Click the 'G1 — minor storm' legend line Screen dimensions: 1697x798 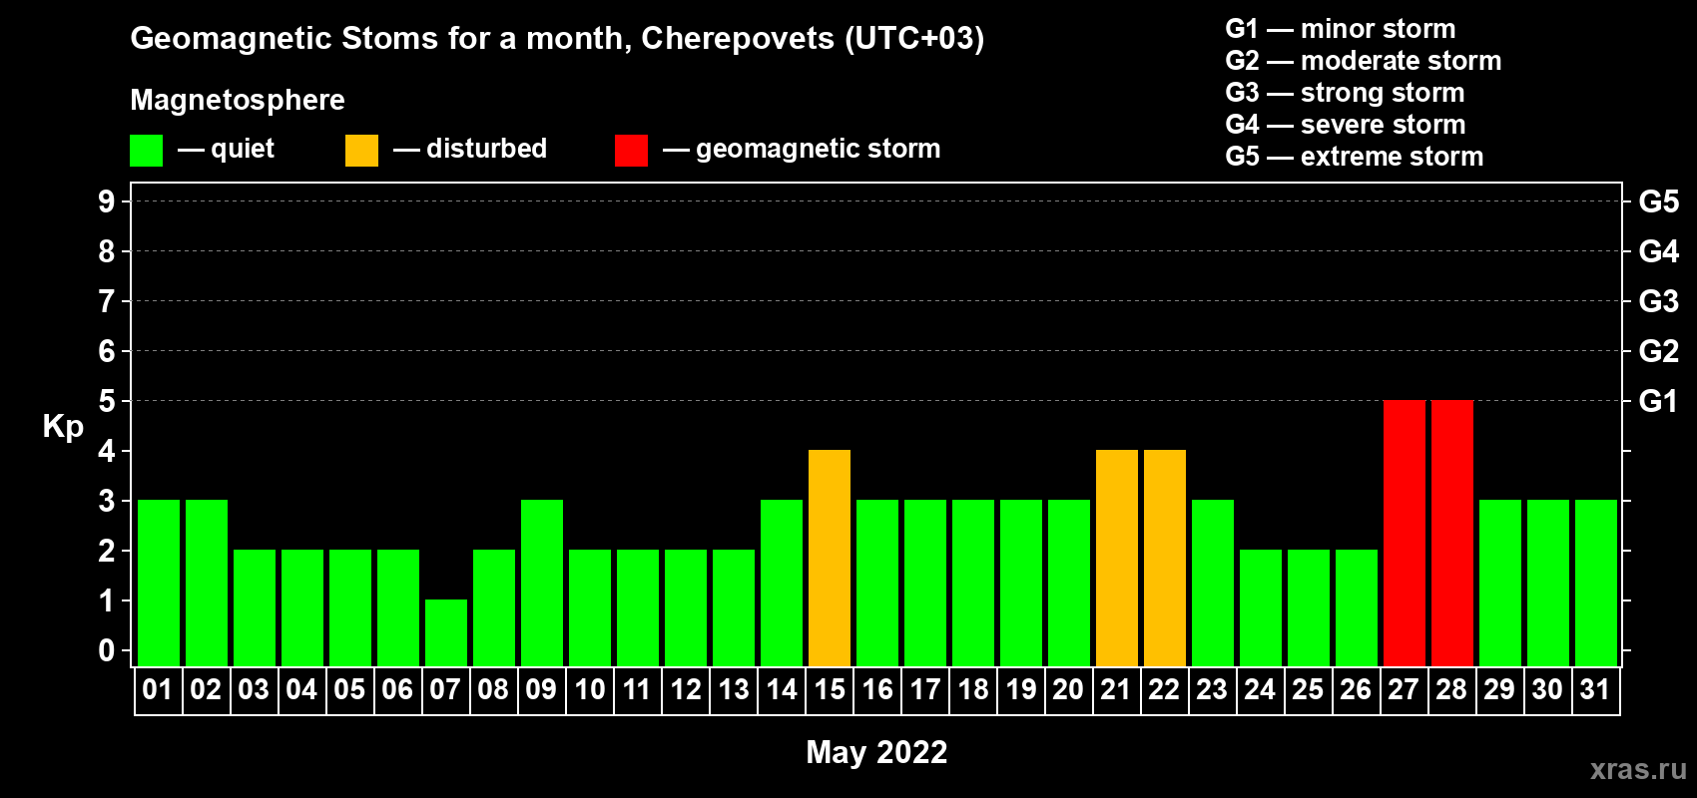tap(1341, 29)
